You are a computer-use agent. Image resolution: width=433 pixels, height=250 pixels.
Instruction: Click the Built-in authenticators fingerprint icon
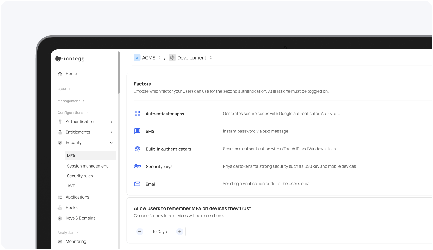pyautogui.click(x=137, y=149)
